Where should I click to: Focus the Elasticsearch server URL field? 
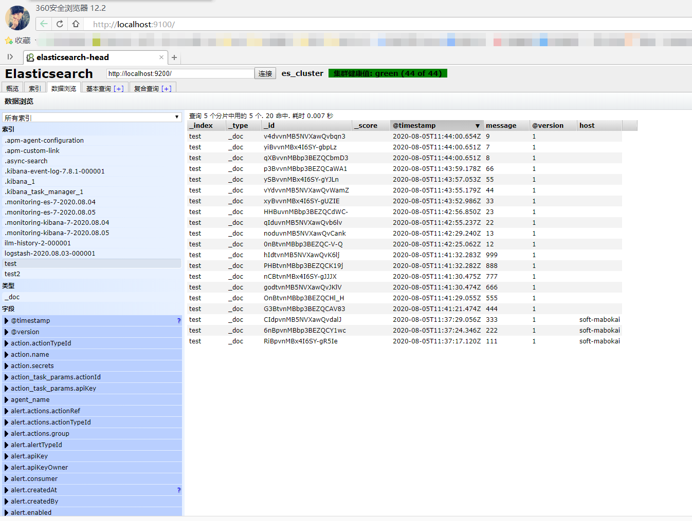(x=180, y=74)
